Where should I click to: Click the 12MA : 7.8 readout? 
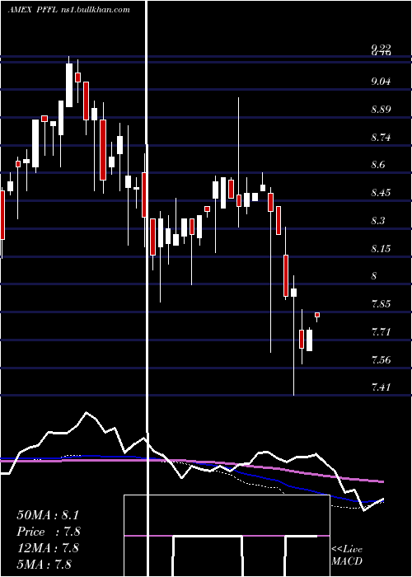click(x=48, y=548)
